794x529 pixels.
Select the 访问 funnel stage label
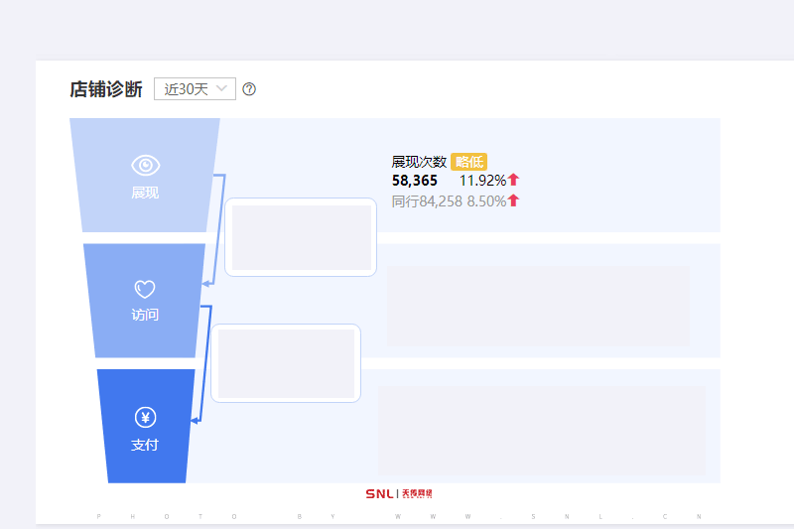pos(145,315)
